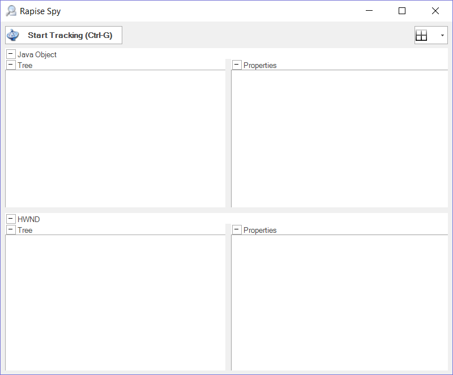Collapse the Java Object section
The height and width of the screenshot is (375, 453).
(x=11, y=54)
